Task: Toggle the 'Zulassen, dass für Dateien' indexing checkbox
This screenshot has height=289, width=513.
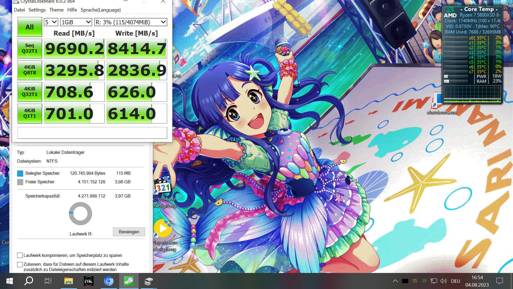Action: click(x=20, y=264)
